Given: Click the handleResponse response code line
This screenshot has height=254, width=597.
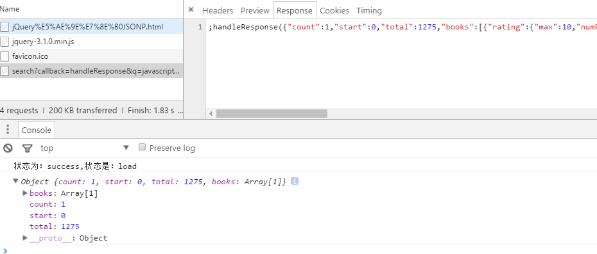Looking at the screenshot, I should 403,27.
